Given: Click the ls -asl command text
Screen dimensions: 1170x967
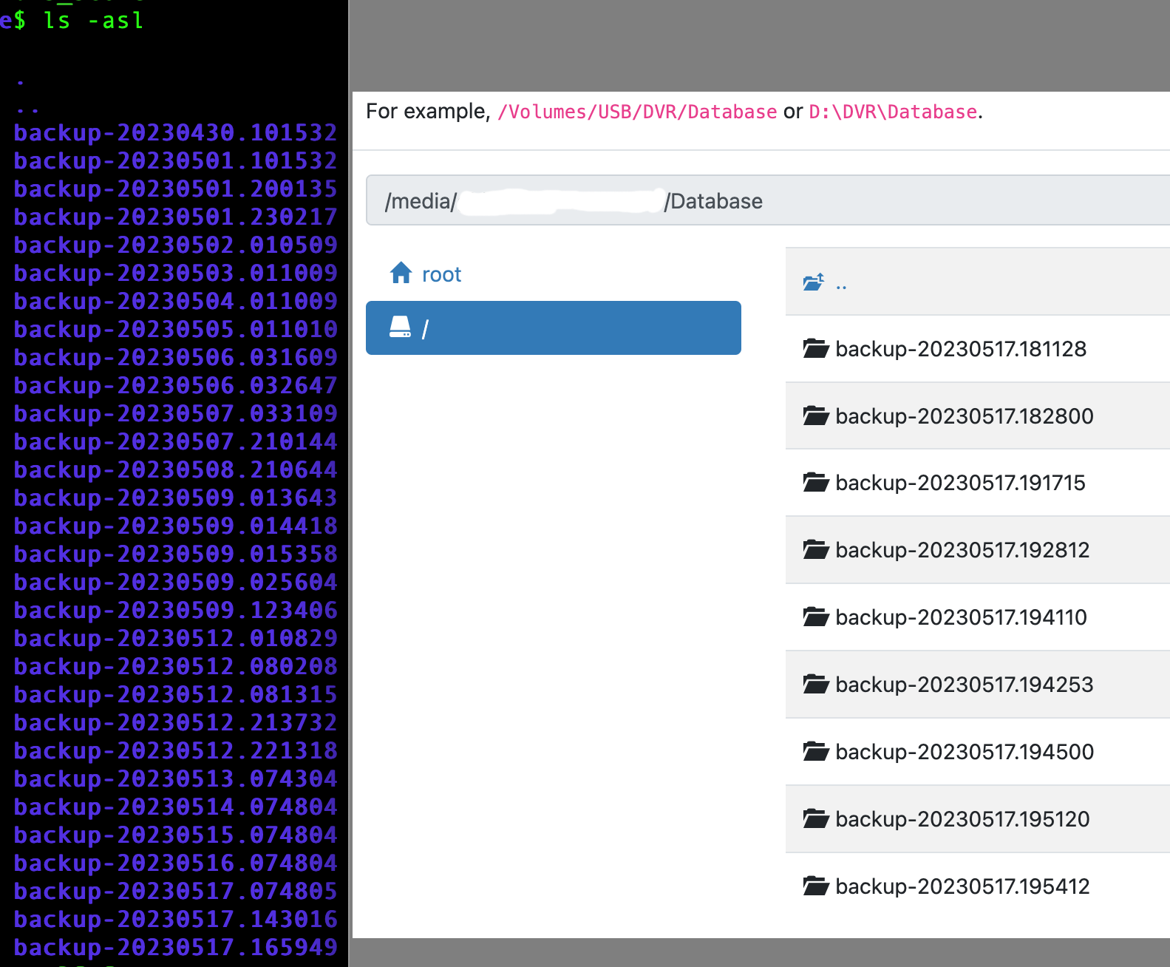Looking at the screenshot, I should pyautogui.click(x=93, y=20).
